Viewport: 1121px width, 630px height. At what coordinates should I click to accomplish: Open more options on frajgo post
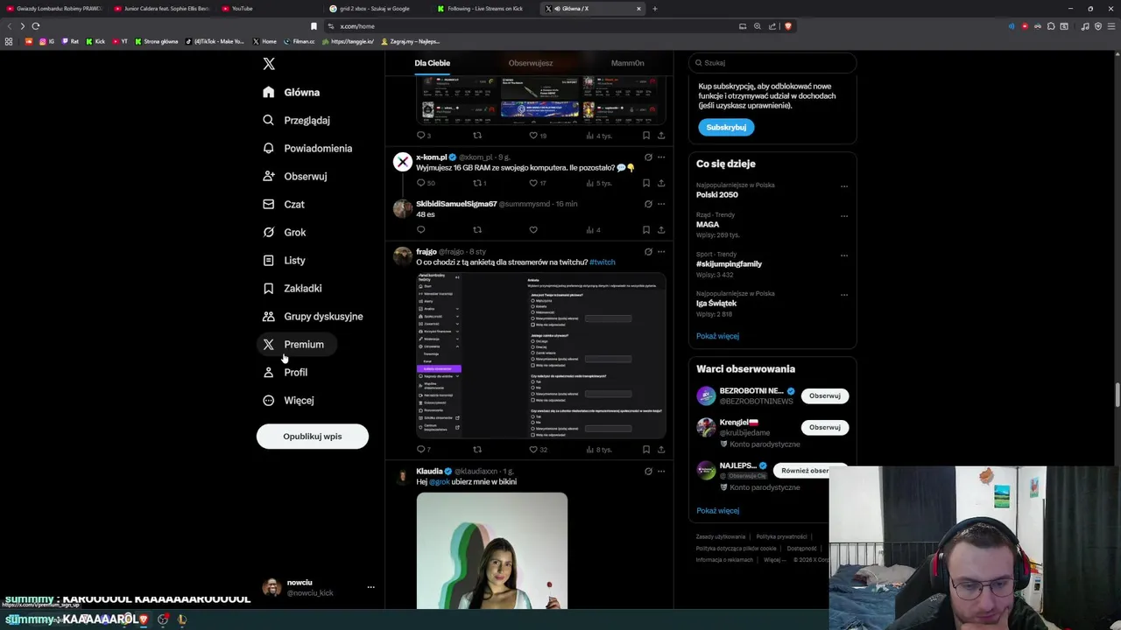pyautogui.click(x=661, y=252)
